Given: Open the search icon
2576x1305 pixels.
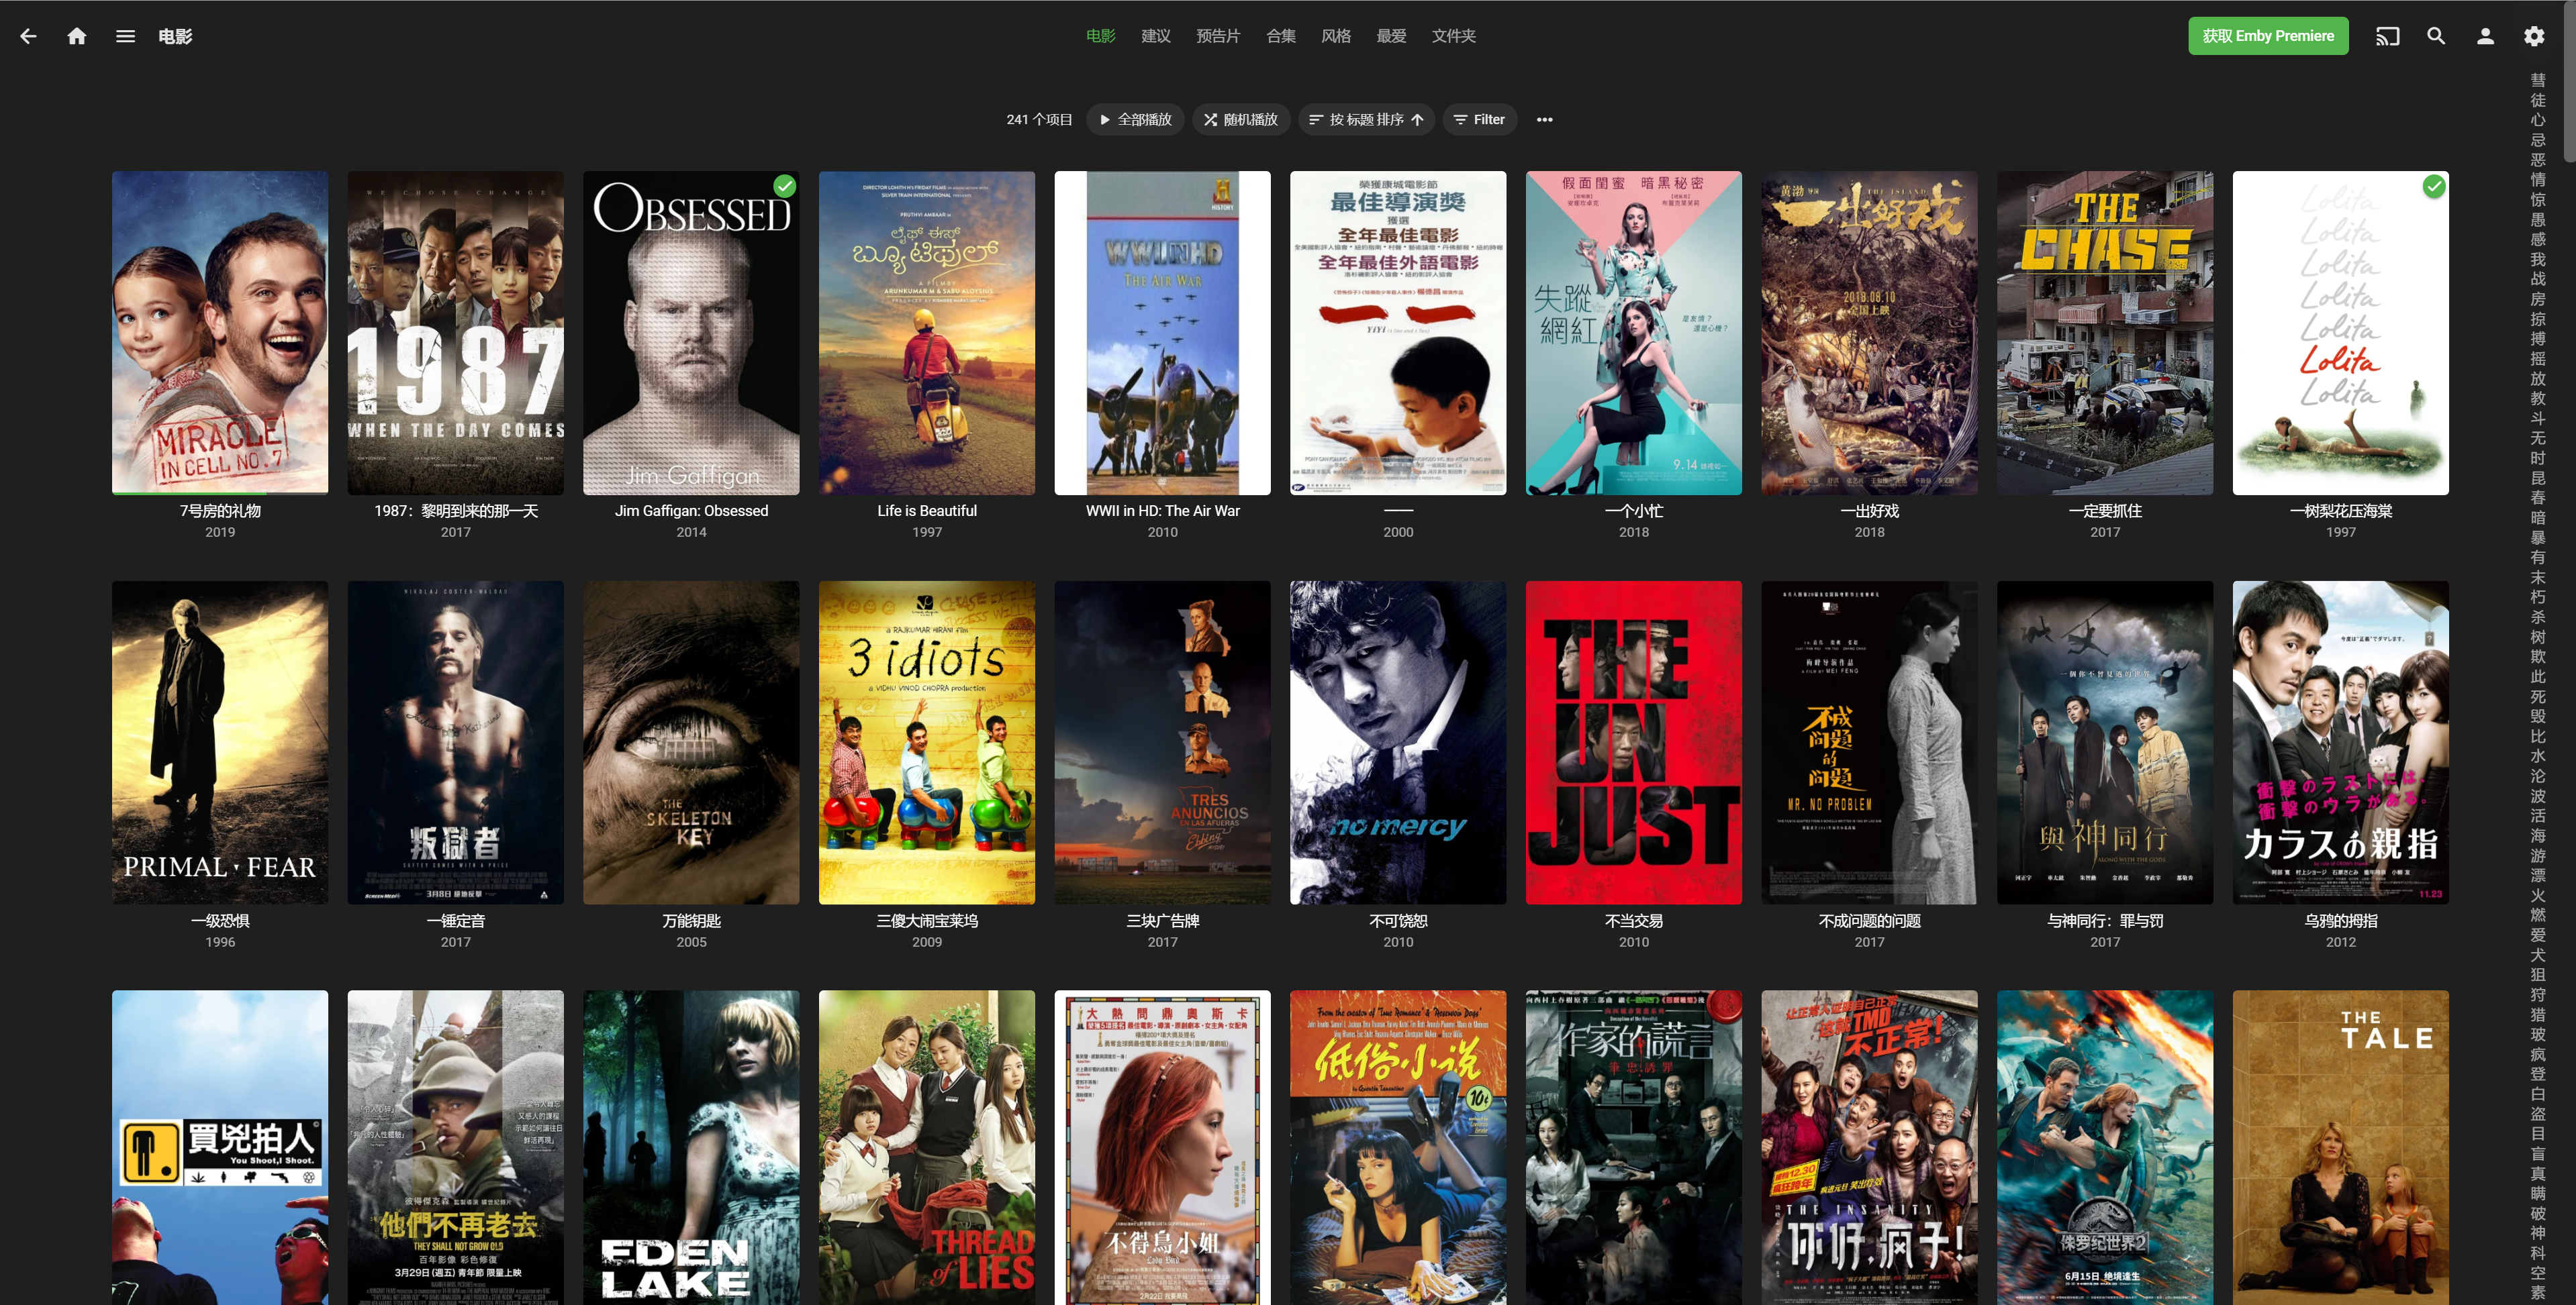Looking at the screenshot, I should 2436,36.
